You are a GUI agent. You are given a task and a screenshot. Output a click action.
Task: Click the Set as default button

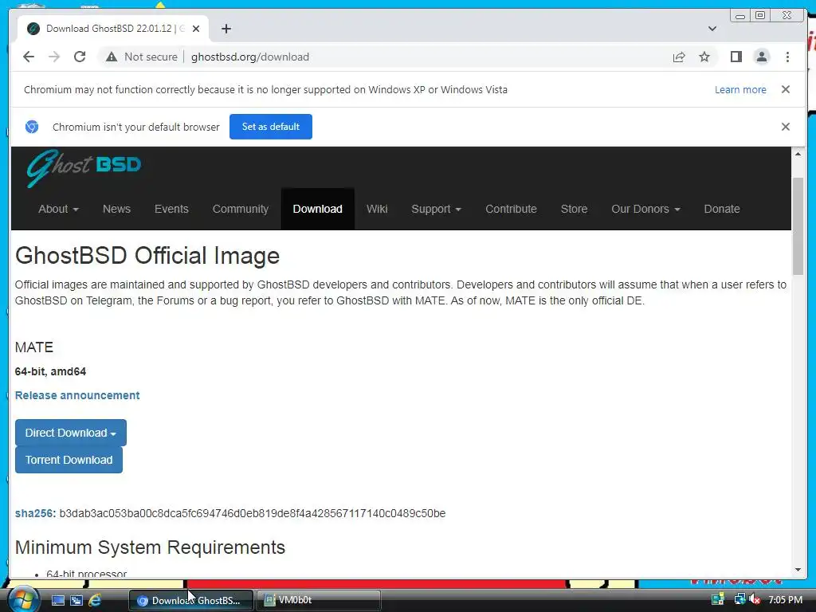271,127
